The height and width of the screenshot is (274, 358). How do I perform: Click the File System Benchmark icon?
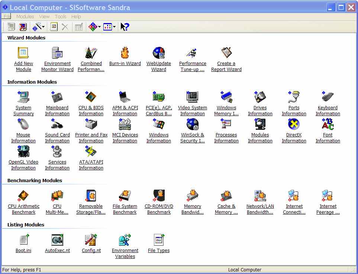(125, 196)
